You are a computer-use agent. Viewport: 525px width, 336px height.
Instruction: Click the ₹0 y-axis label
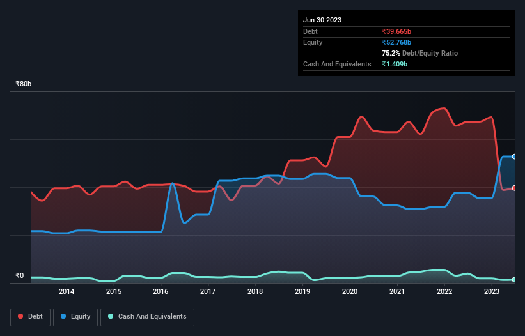tap(20, 276)
